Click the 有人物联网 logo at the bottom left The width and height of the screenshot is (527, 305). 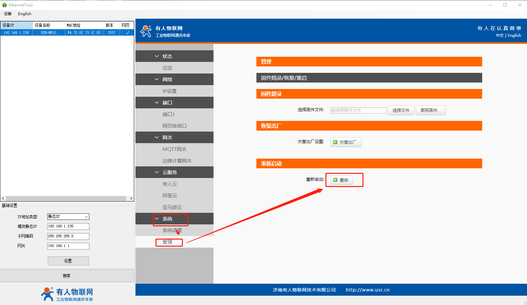67,294
